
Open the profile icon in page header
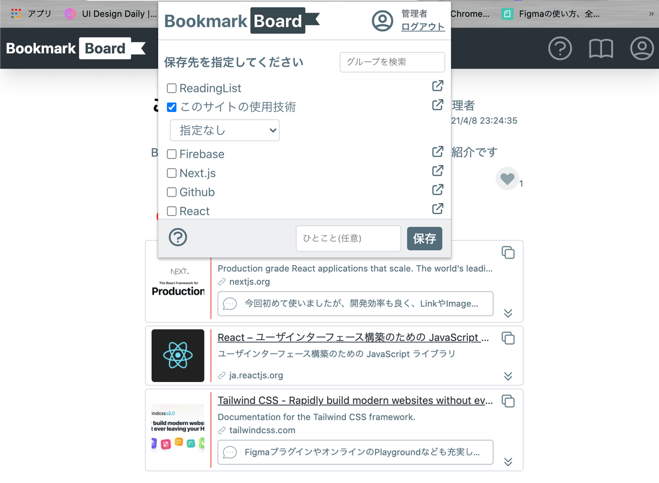641,49
